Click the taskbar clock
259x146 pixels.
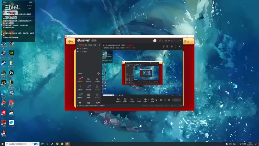[250, 144]
